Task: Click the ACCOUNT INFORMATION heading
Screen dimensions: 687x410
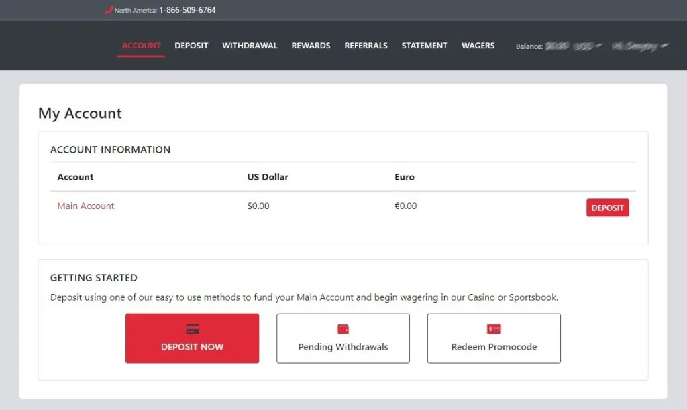Action: click(x=111, y=149)
